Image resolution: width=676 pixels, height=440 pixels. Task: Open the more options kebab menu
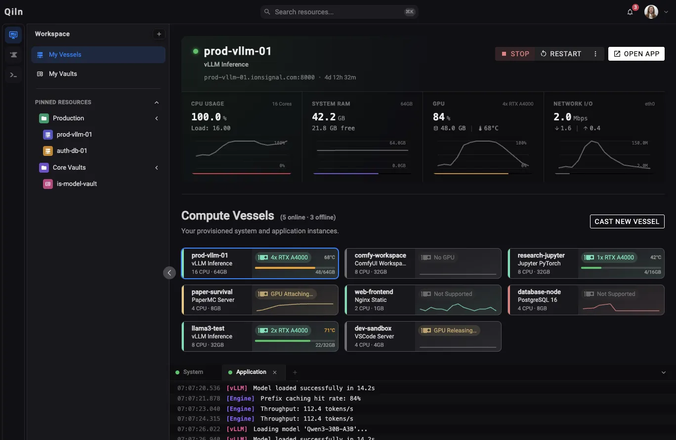[x=595, y=54]
